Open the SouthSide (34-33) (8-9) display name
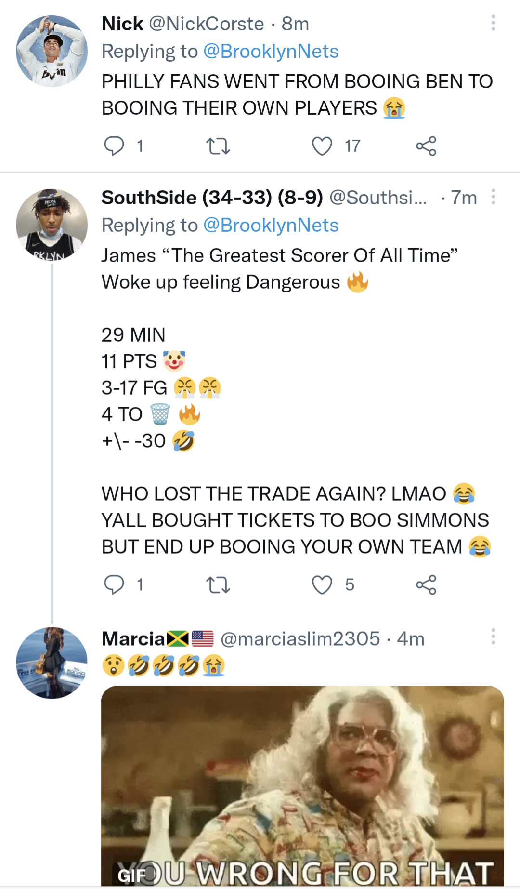The height and width of the screenshot is (889, 520). [212, 198]
